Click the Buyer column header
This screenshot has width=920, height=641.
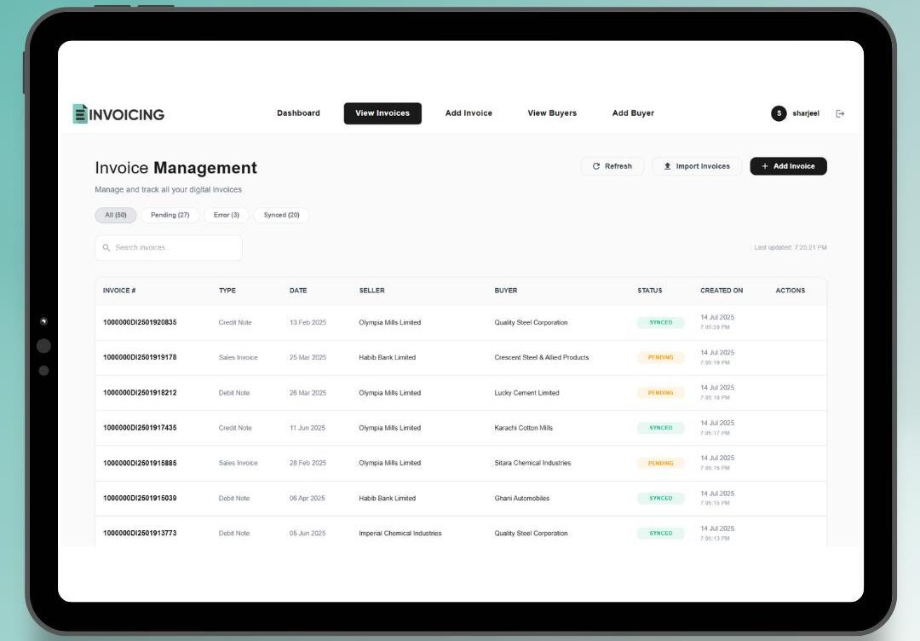[506, 291]
